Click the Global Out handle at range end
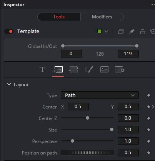The image size is (155, 161). coord(137,46)
